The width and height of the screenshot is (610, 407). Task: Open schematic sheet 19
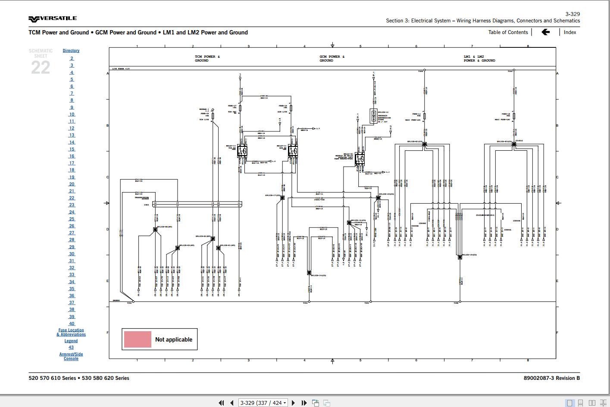pyautogui.click(x=72, y=177)
